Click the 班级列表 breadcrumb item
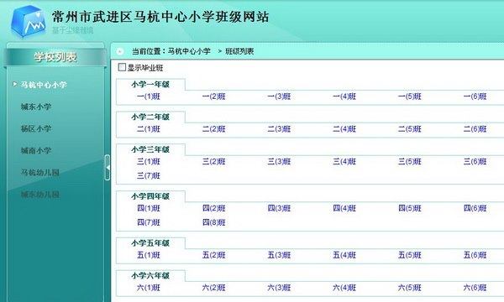Screen dimensions: 504x302 [239, 51]
